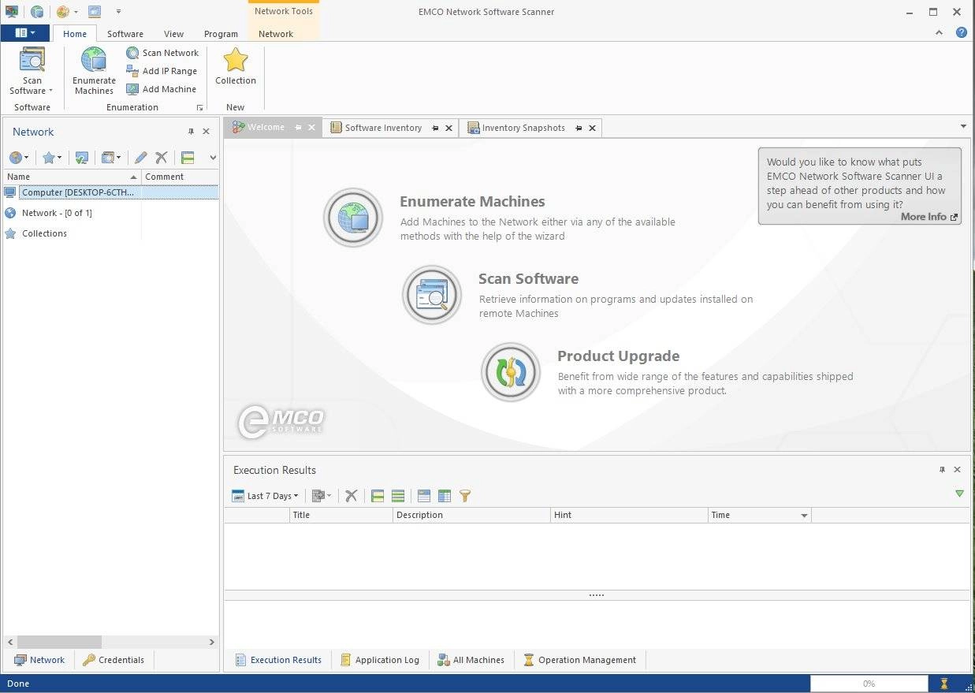
Task: Switch to the View ribbon tab
Action: point(173,34)
